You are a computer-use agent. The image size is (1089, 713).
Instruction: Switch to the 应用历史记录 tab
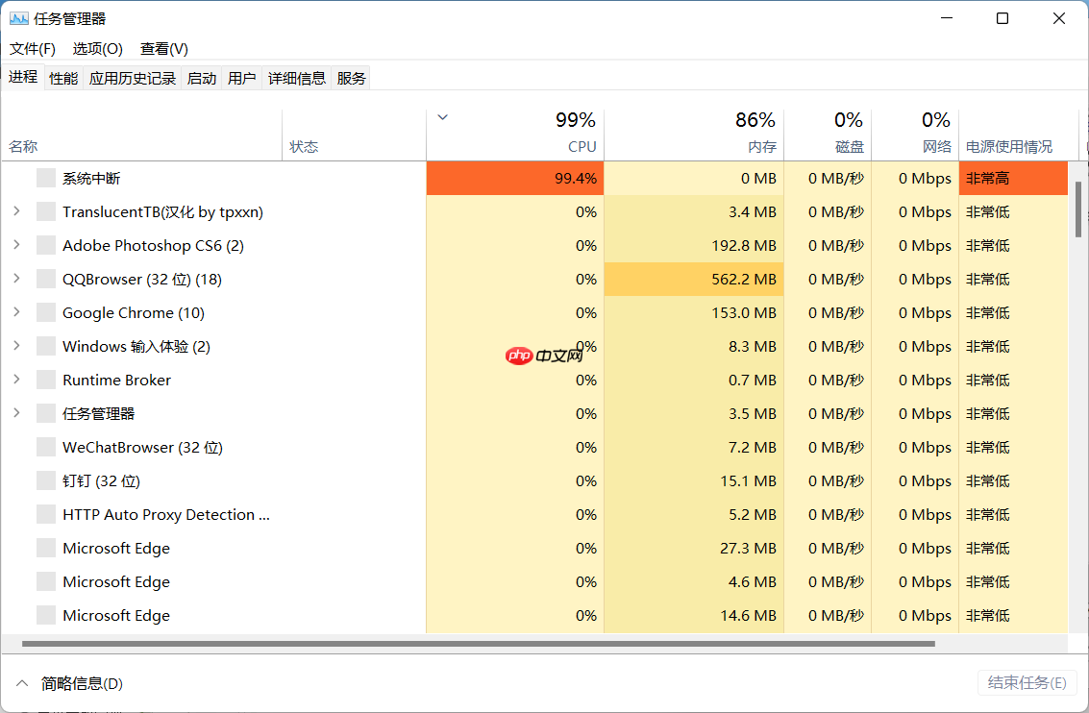132,78
